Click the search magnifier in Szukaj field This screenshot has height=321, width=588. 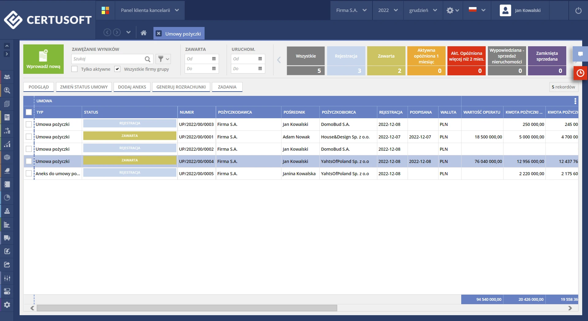[x=148, y=59]
